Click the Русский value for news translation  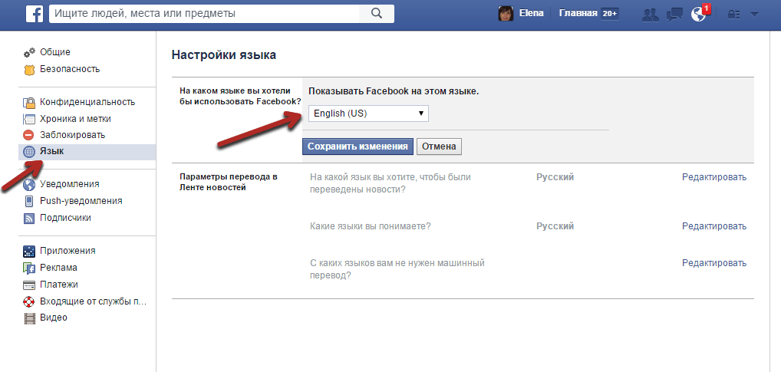(x=555, y=176)
